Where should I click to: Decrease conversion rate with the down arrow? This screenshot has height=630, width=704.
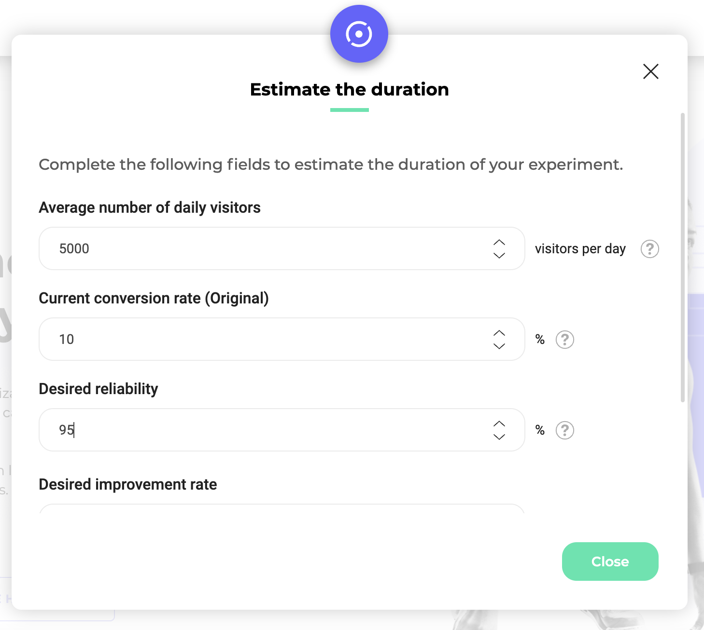point(499,346)
